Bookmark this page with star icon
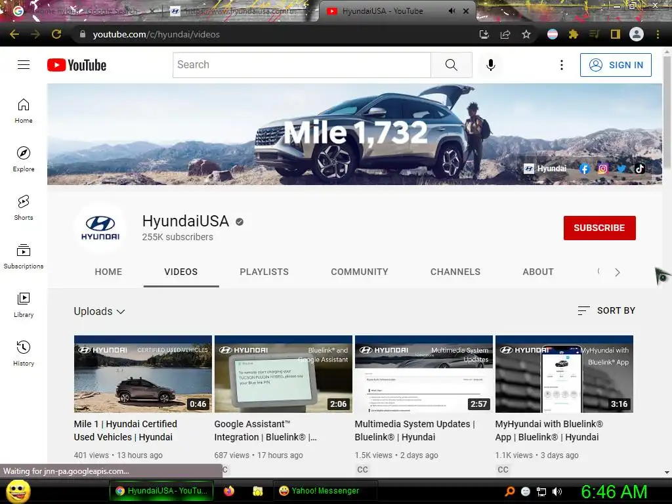Viewport: 672px width, 504px height. (x=526, y=34)
